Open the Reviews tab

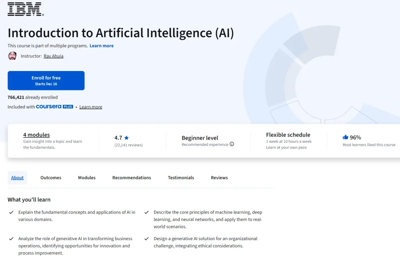[x=219, y=177]
